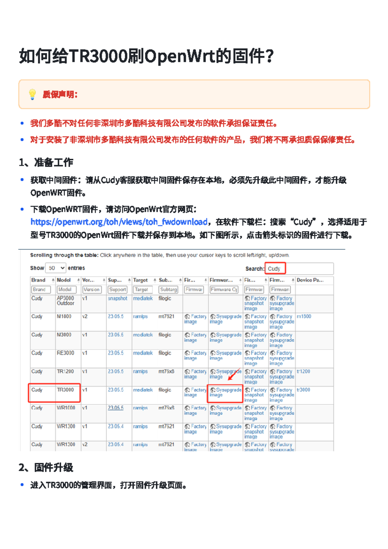
Task: Click the sort arrow beside the Firmwar... header
Action: [x=241, y=280]
